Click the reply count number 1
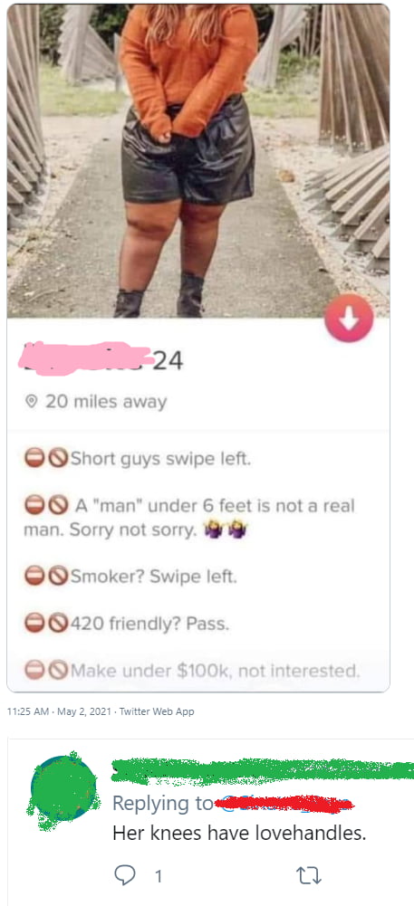 158,876
